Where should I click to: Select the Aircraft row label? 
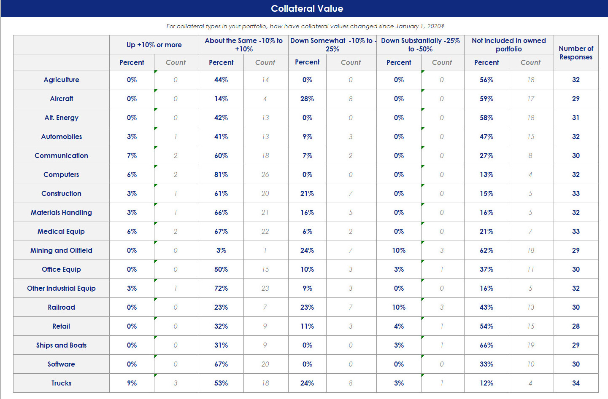click(61, 99)
